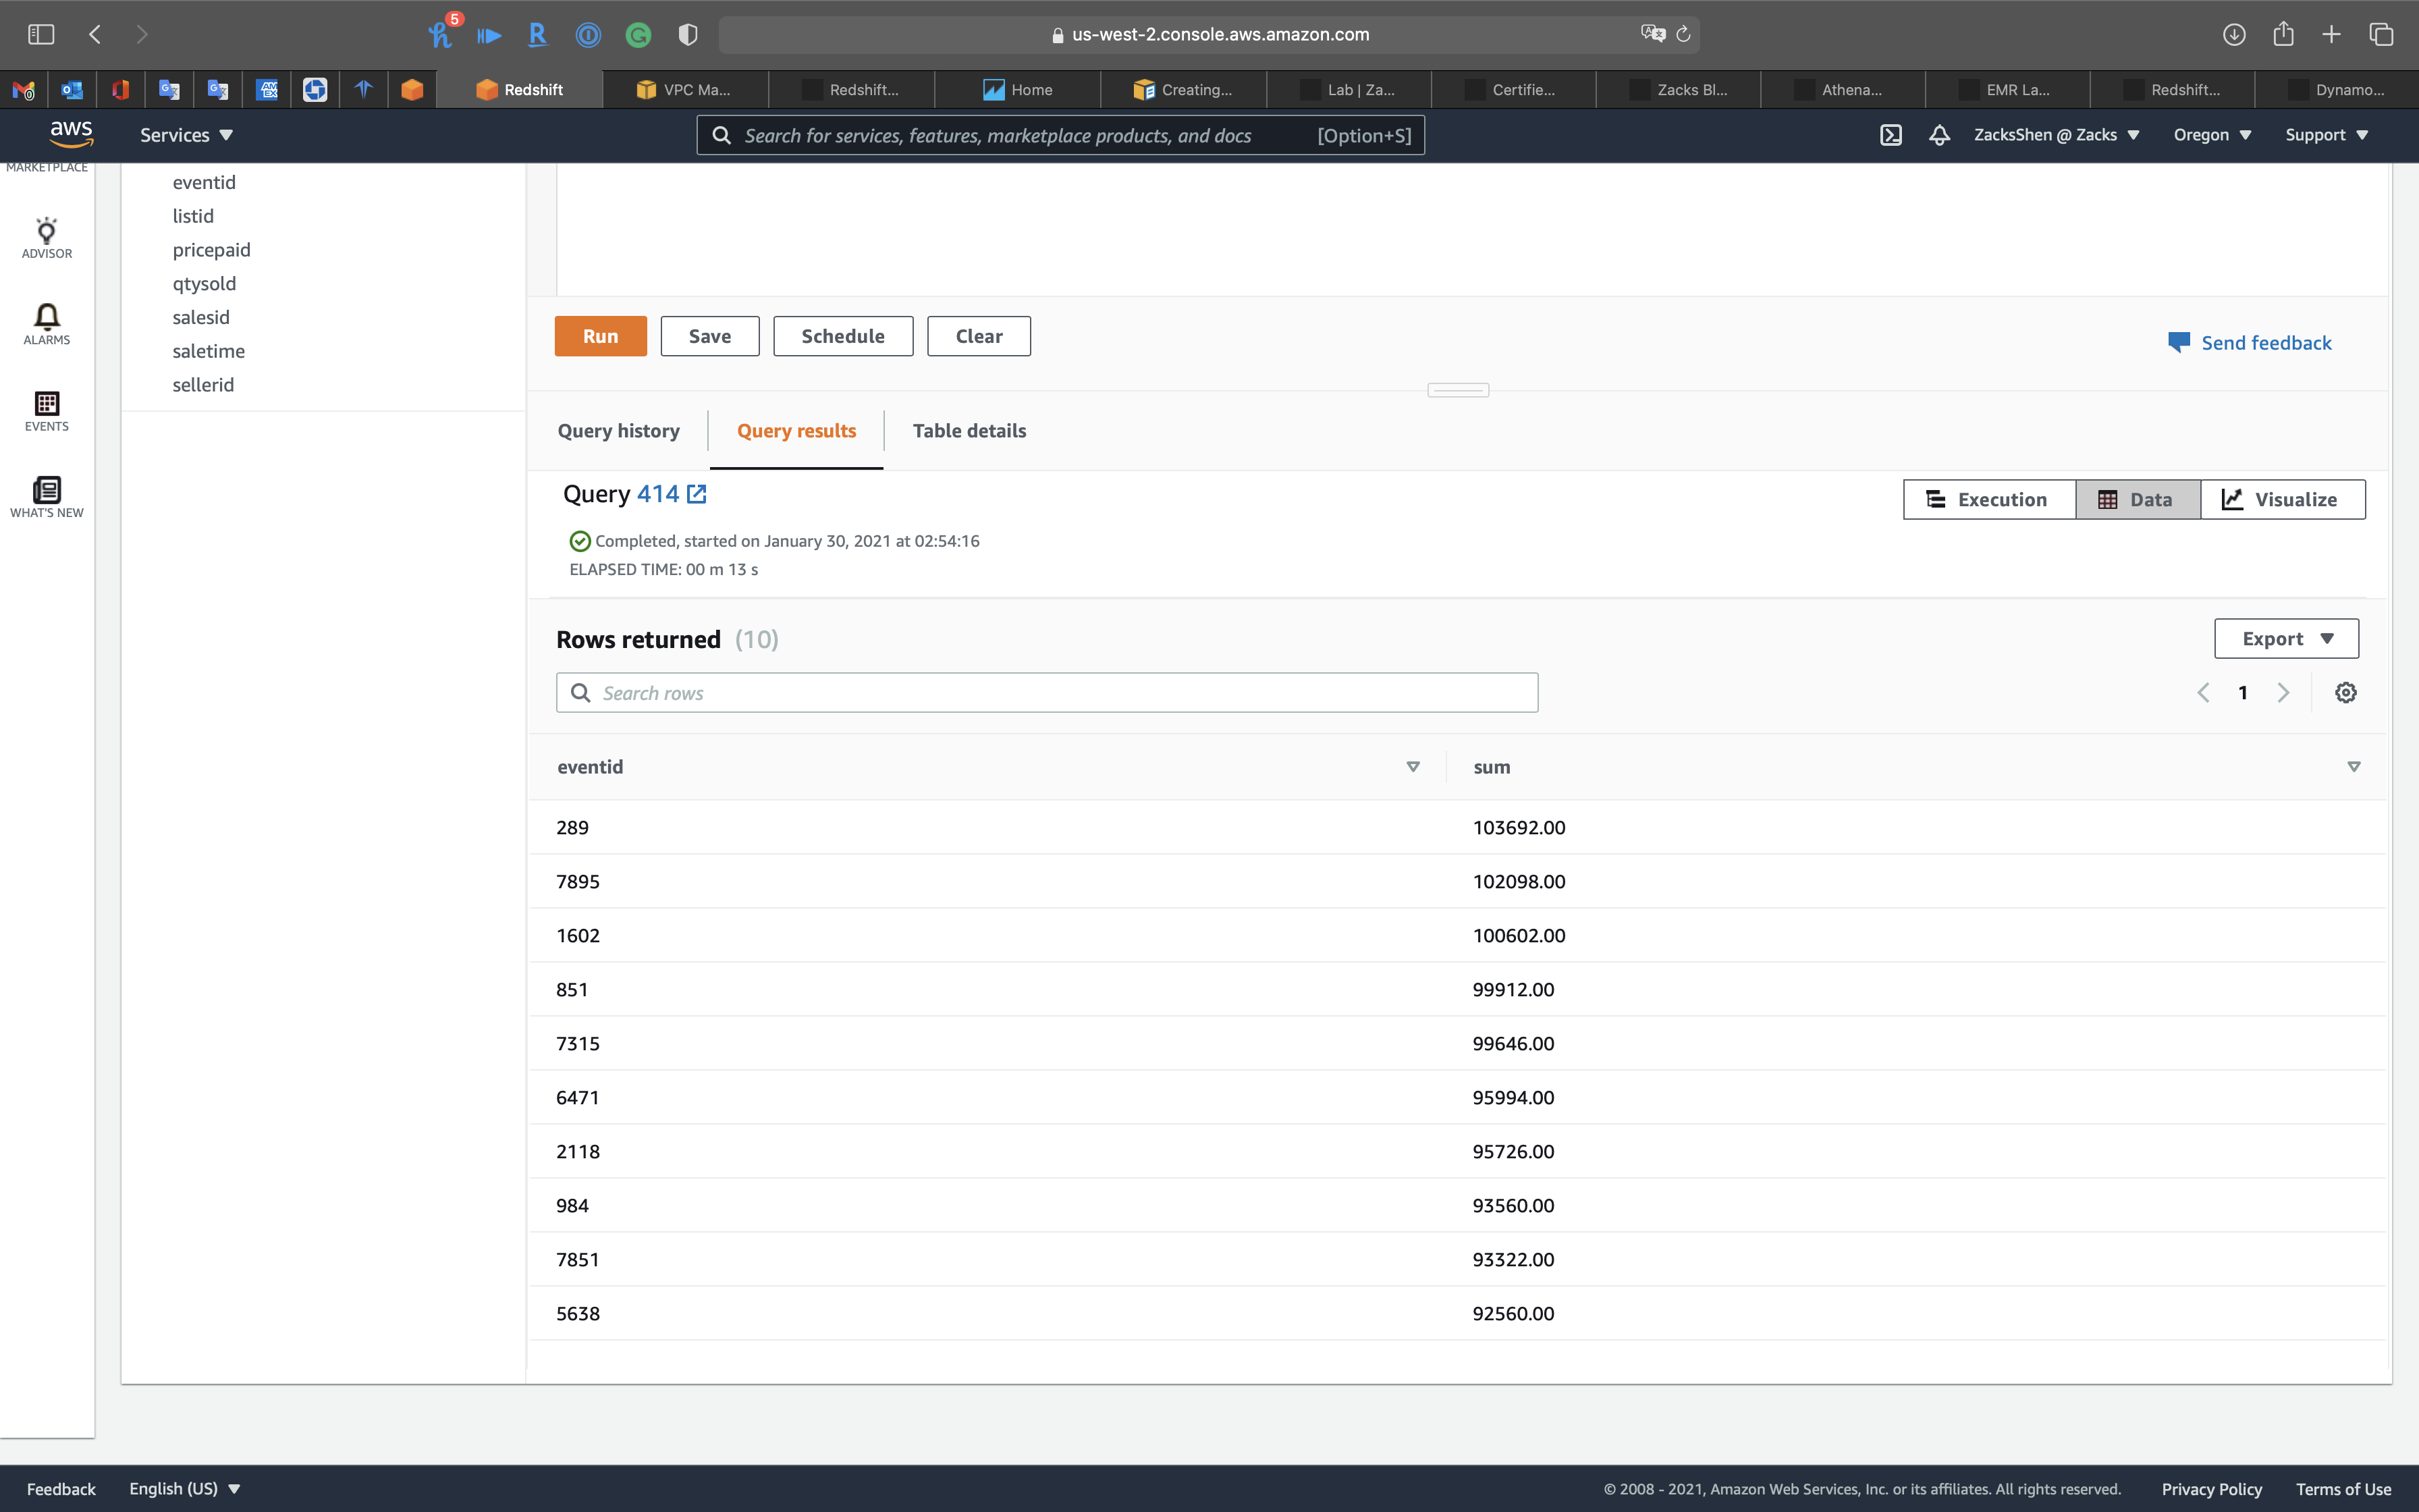Open What's New sidebar icon

(x=47, y=496)
